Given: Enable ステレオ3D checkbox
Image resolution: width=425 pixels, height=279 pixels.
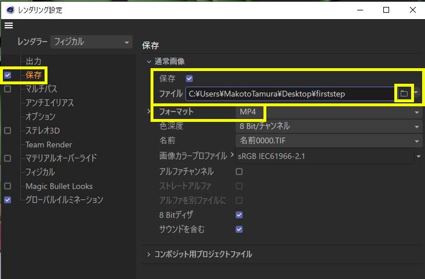Looking at the screenshot, I should click(8, 131).
